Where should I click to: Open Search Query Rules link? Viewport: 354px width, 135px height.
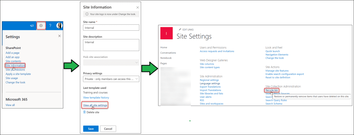tap(276, 100)
